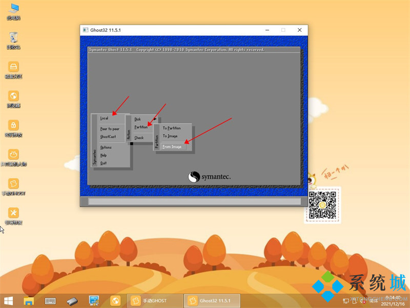This screenshot has height=308, width=410.
Task: Open File Explorer from the taskbar
Action: click(29, 301)
